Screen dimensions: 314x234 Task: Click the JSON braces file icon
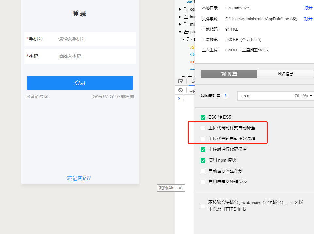pyautogui.click(x=192, y=54)
